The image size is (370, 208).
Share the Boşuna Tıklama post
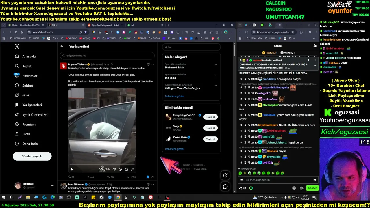[153, 177]
